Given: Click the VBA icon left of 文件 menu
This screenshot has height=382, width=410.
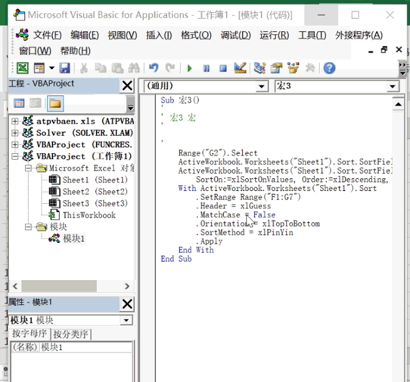Looking at the screenshot, I should (22, 35).
